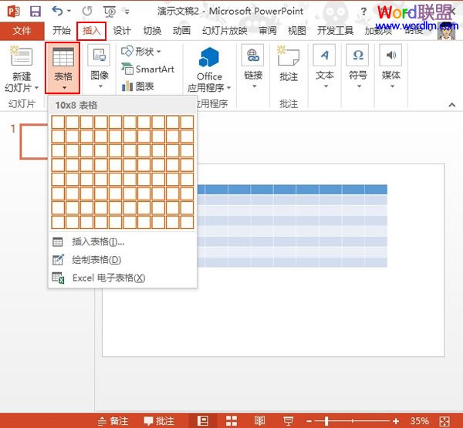Click the 表格 table button

(x=63, y=68)
